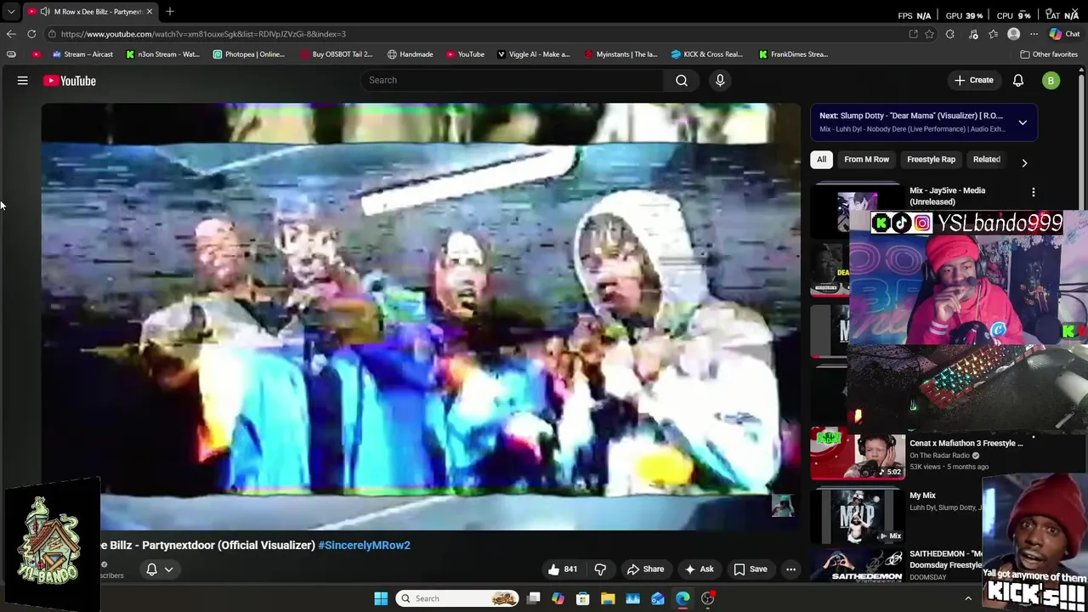
Task: Play the SAITHEDEMON Doomsday Freestyle thumbnail
Action: tap(857, 565)
